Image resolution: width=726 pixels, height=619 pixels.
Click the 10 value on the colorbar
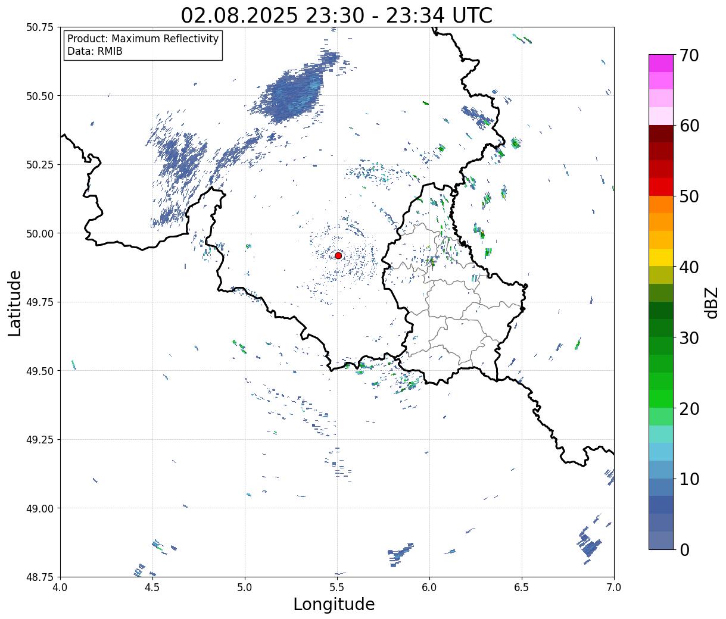coord(689,479)
